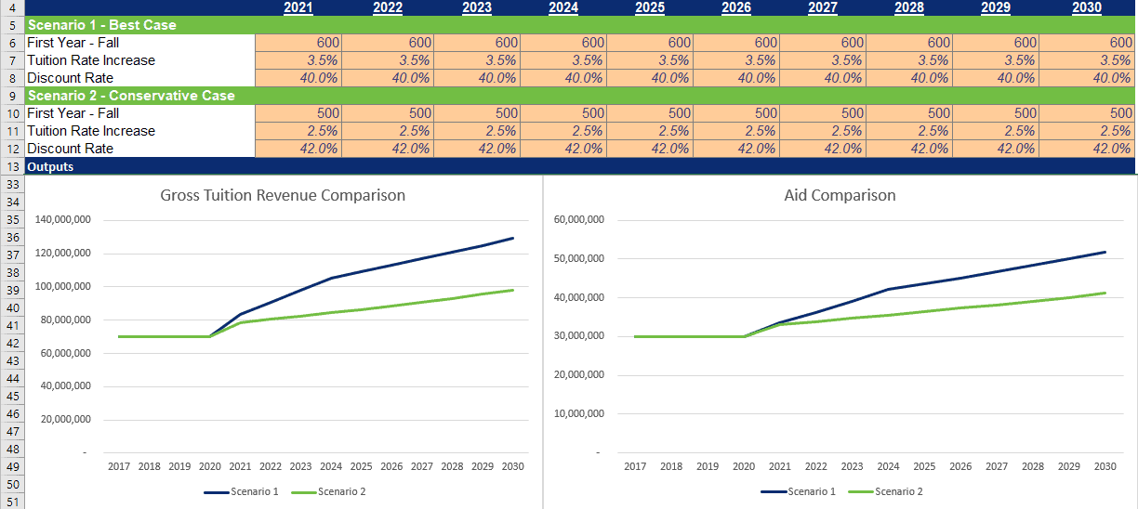Click the 2017 axis label in Gross Tuition chart
The image size is (1138, 509).
(119, 465)
